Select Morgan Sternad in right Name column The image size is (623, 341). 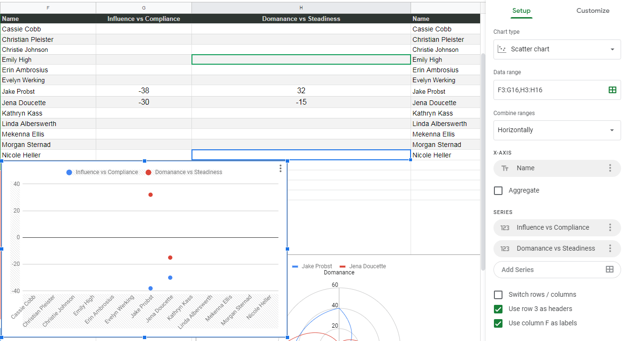click(445, 145)
